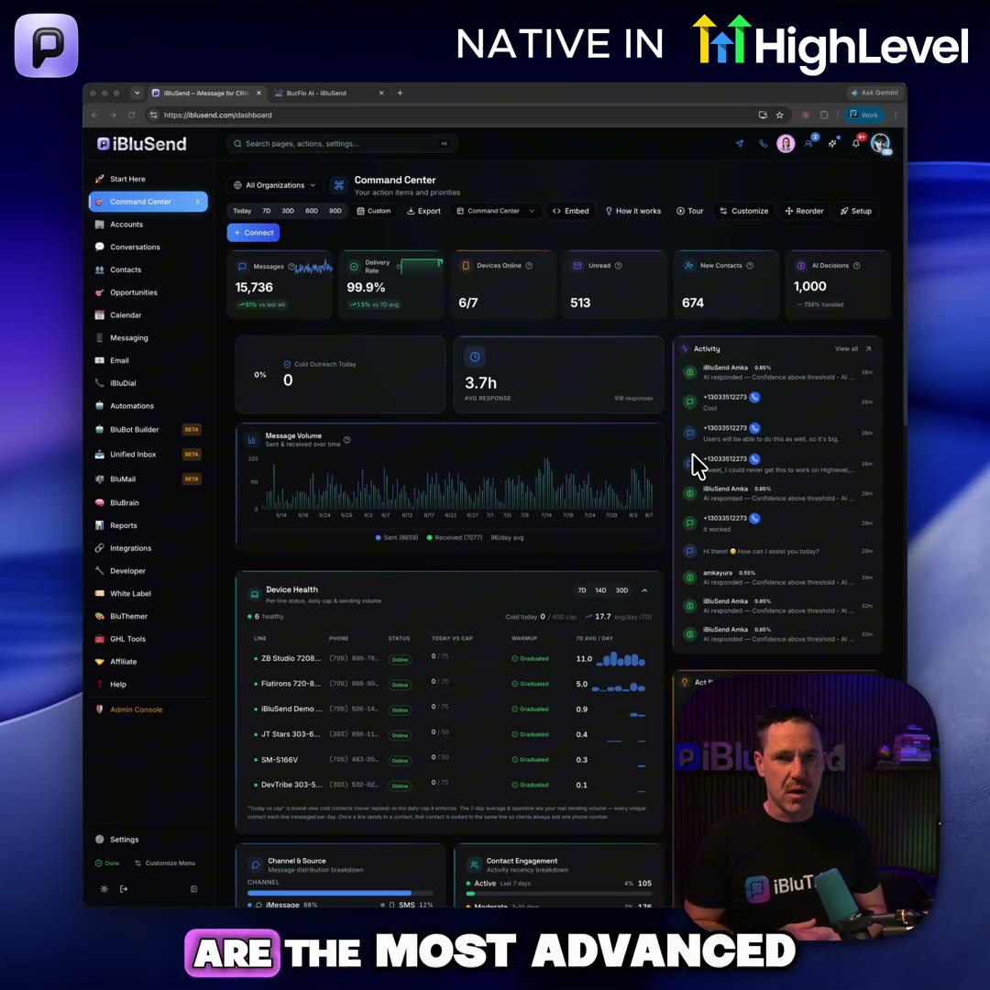Open the How it works guide
The height and width of the screenshot is (990, 990).
pyautogui.click(x=632, y=211)
